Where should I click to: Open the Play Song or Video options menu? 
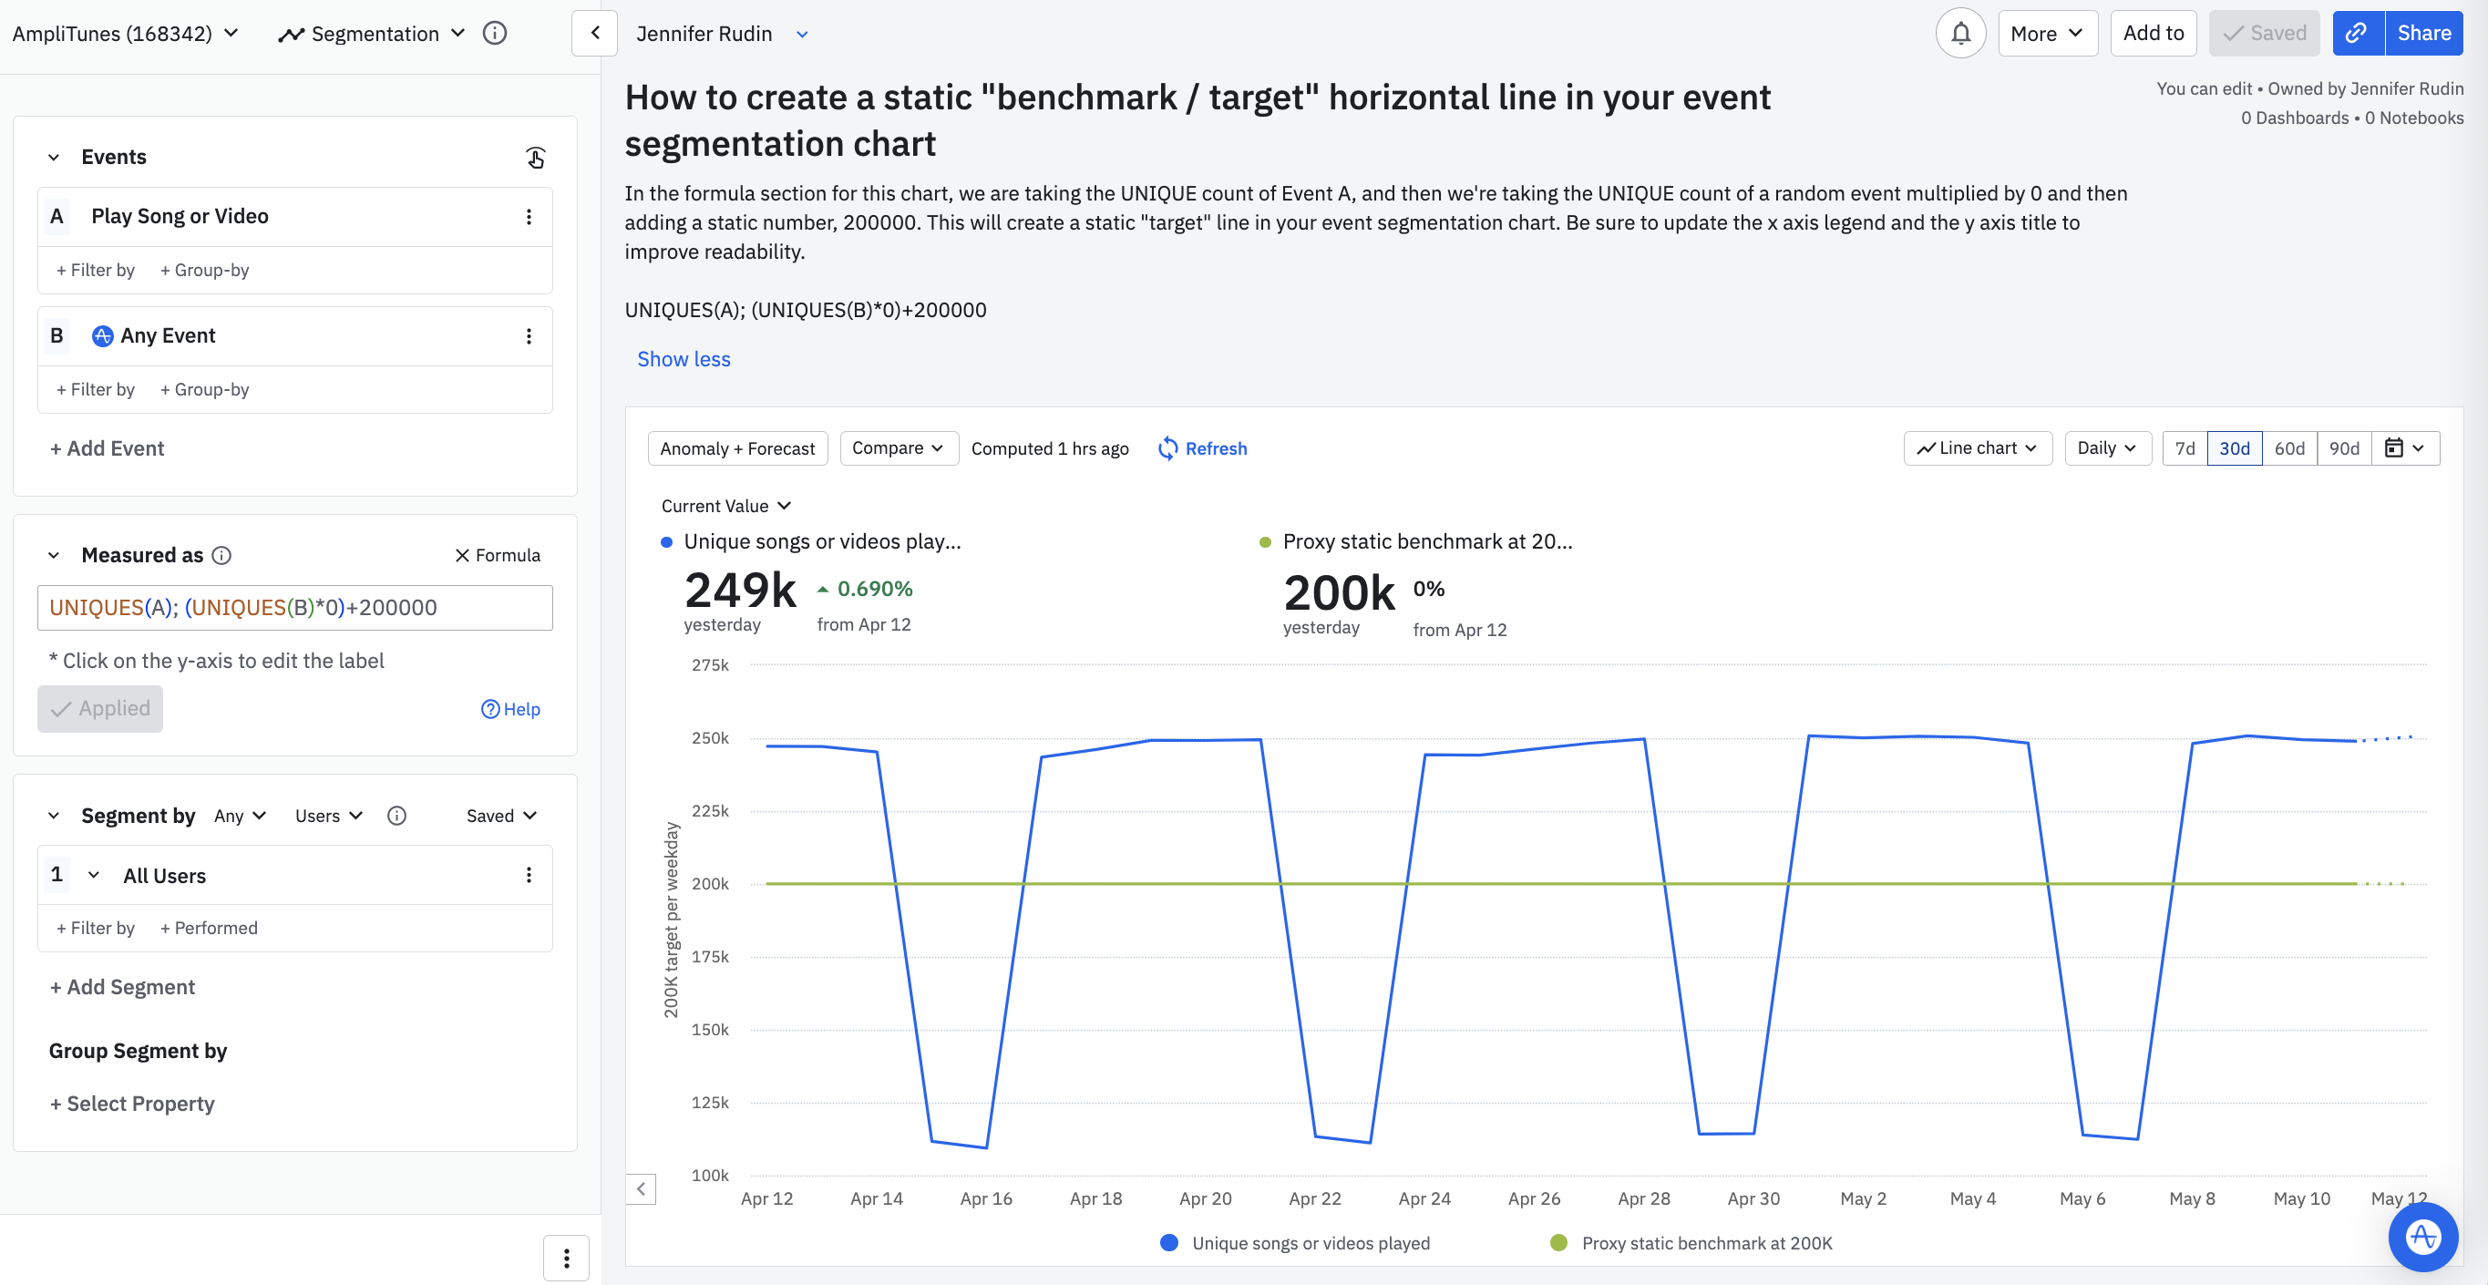coord(529,216)
